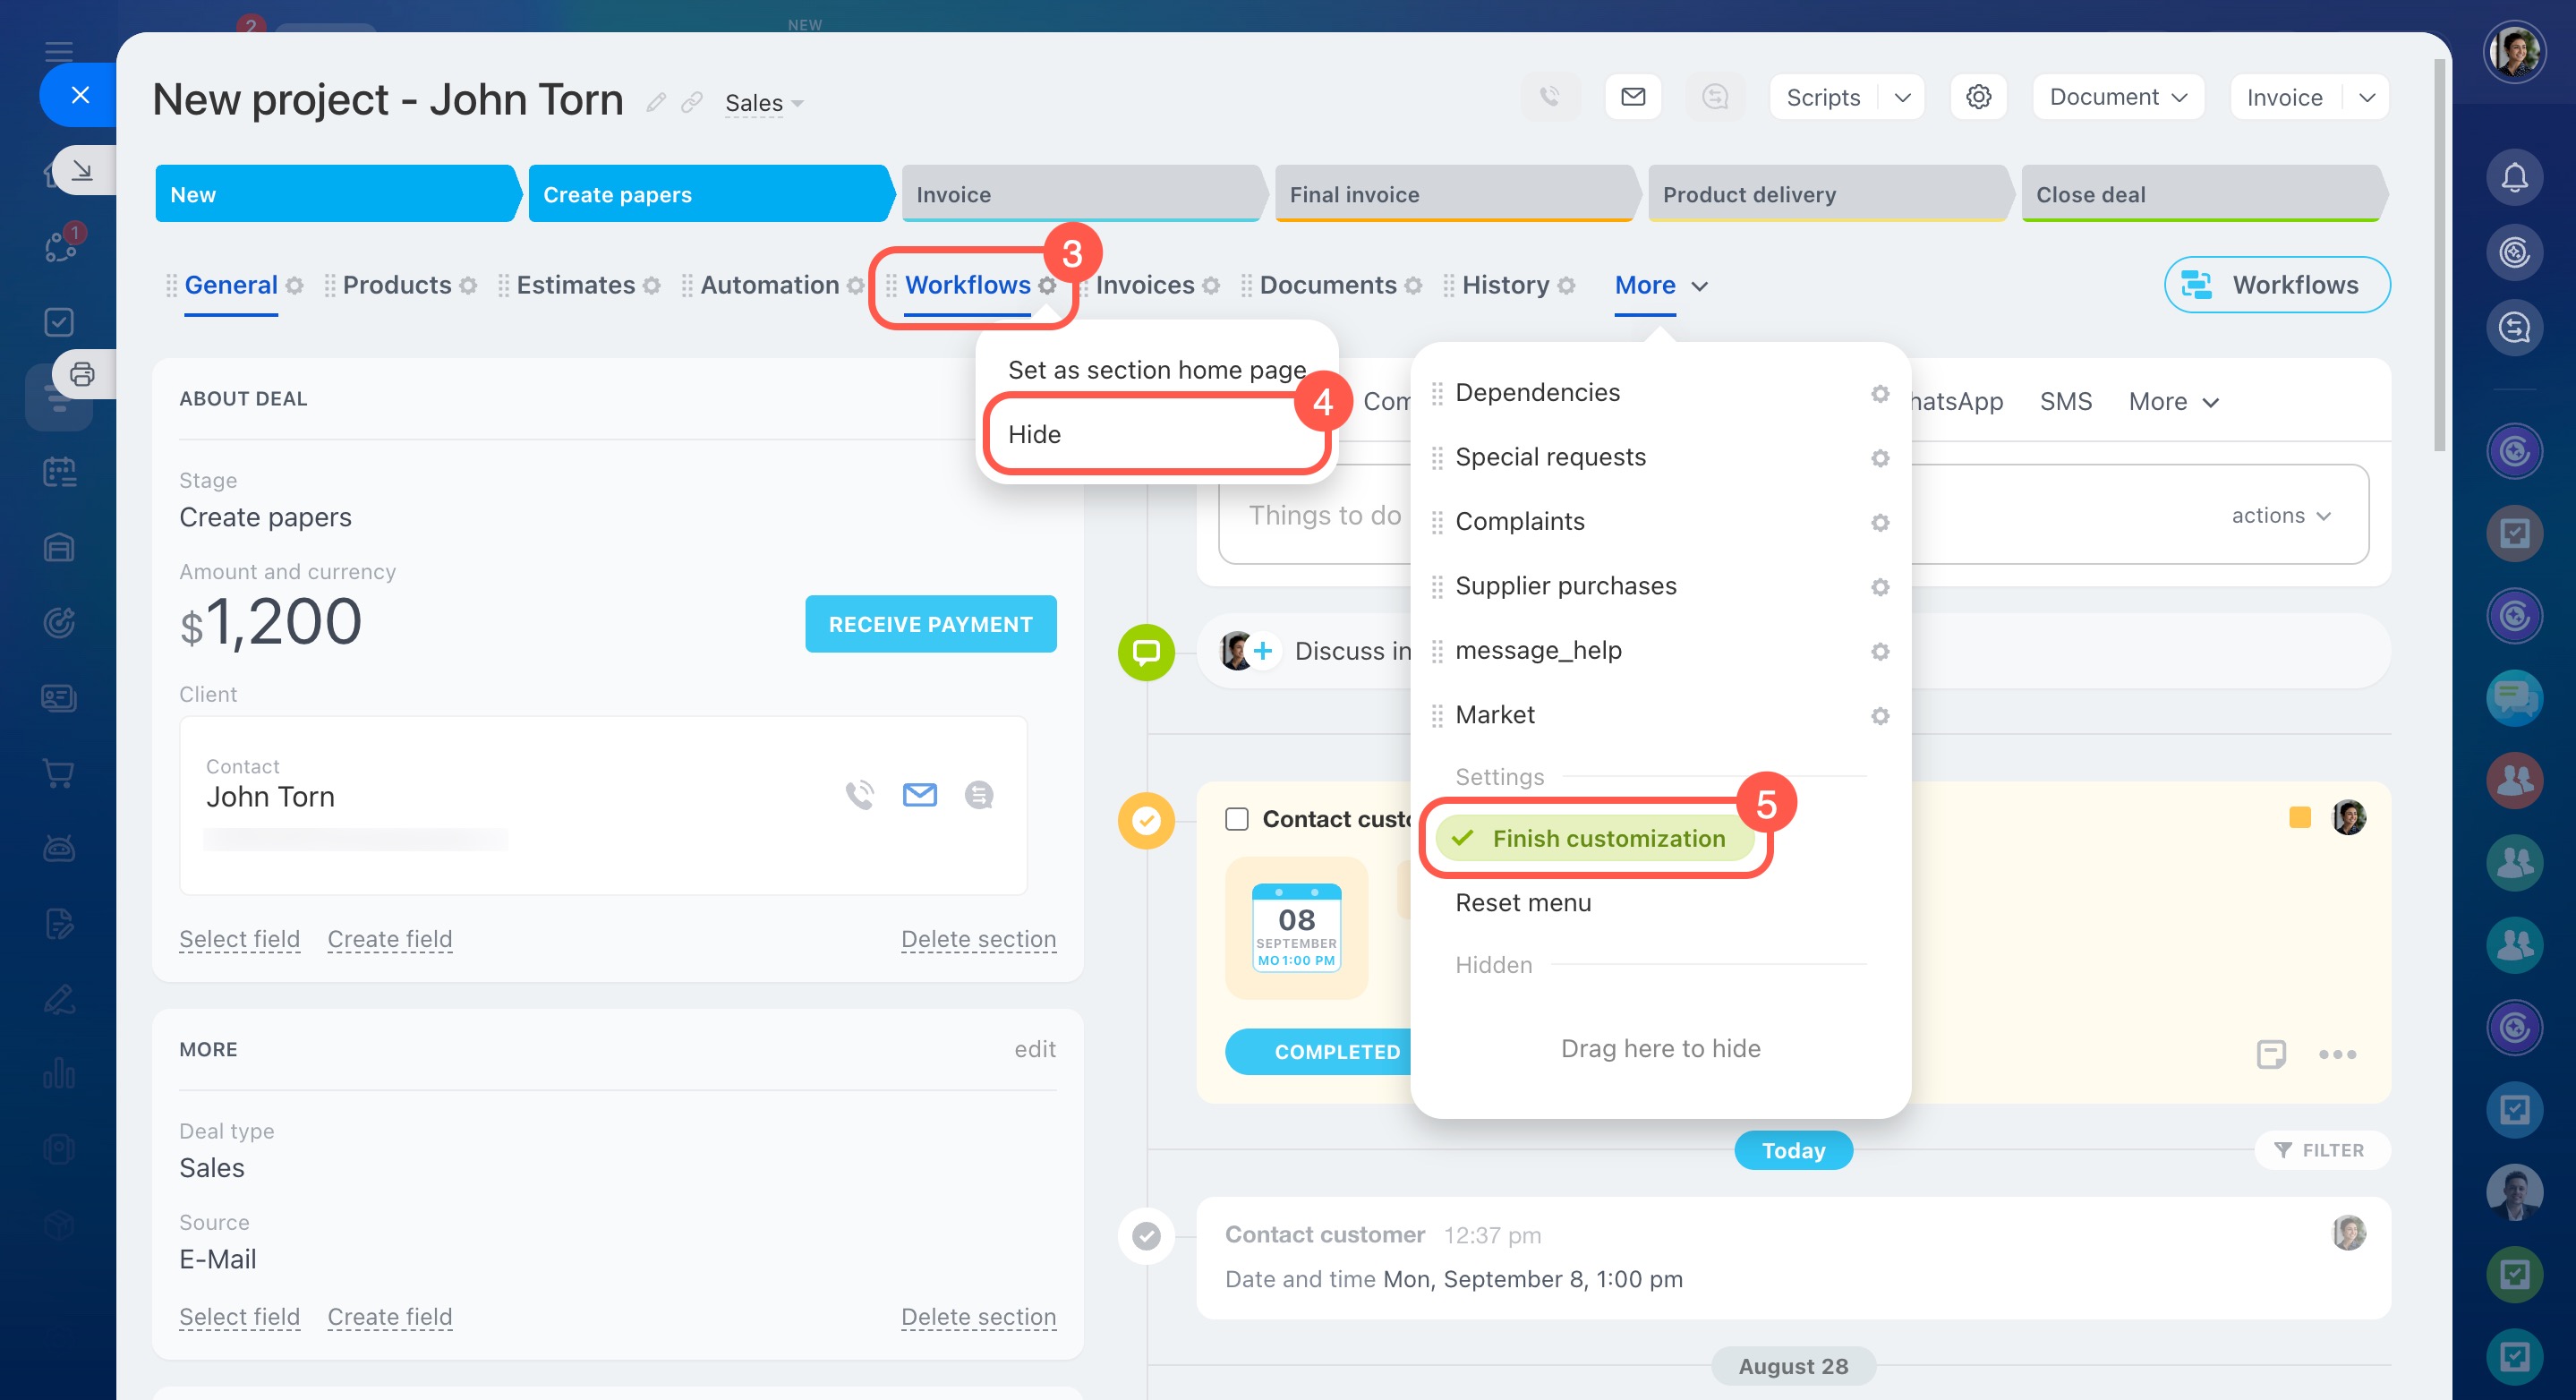The image size is (2576, 1400).
Task: Expand the actions dropdown
Action: click(x=2280, y=515)
